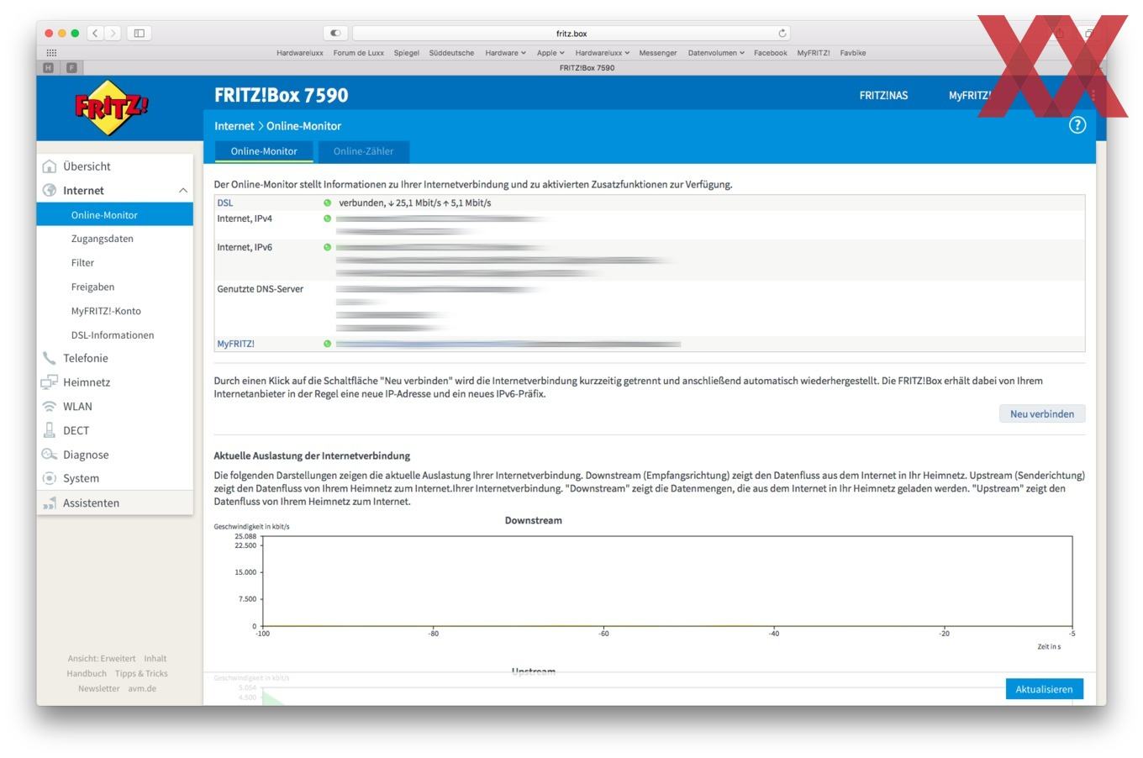Click the green MyFRITZ! status indicator
The height and width of the screenshot is (758, 1143).
(x=328, y=344)
